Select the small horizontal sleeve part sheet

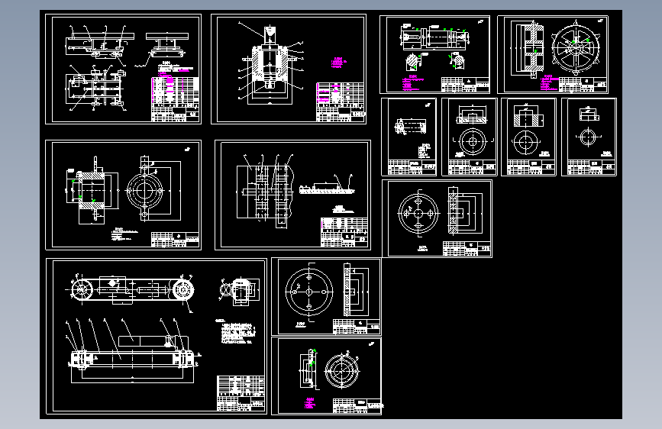pos(409,137)
